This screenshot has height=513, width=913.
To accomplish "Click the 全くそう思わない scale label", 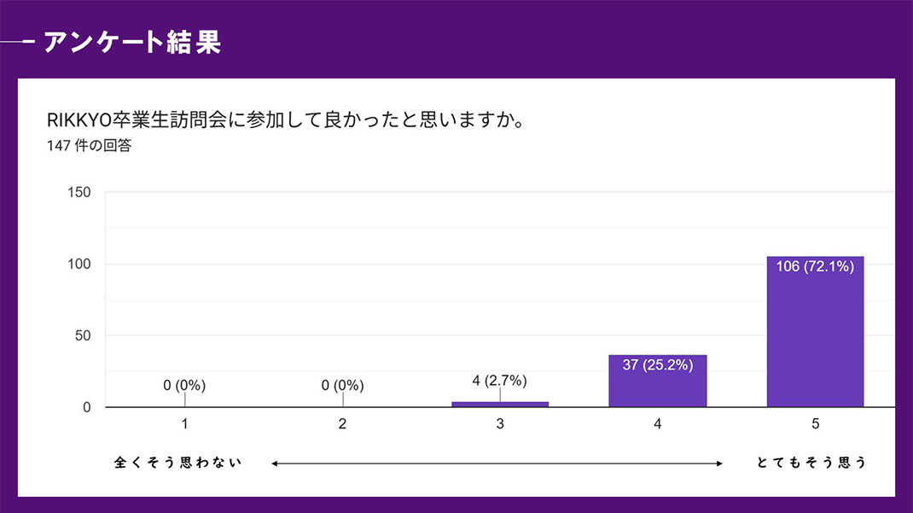I will tap(178, 463).
